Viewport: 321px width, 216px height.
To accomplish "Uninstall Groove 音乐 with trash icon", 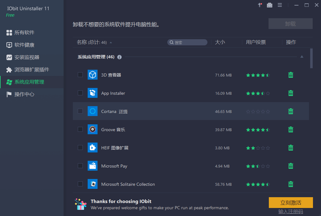I will pyautogui.click(x=291, y=130).
